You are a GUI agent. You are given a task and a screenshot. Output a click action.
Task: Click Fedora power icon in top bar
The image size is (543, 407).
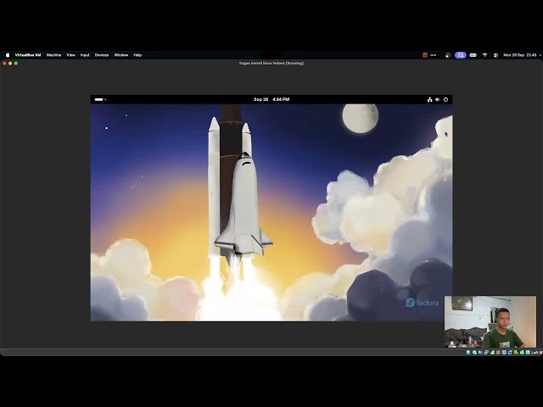446,100
